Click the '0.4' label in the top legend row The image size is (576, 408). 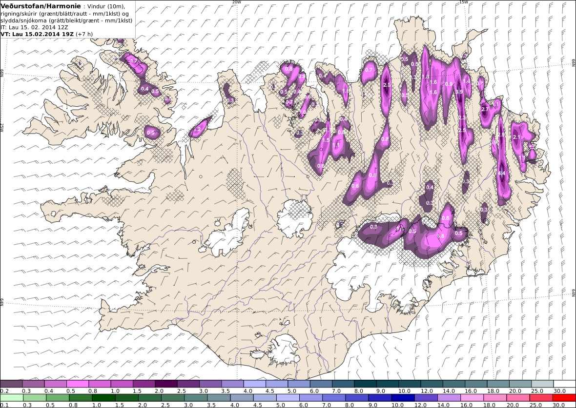pyautogui.click(x=48, y=391)
